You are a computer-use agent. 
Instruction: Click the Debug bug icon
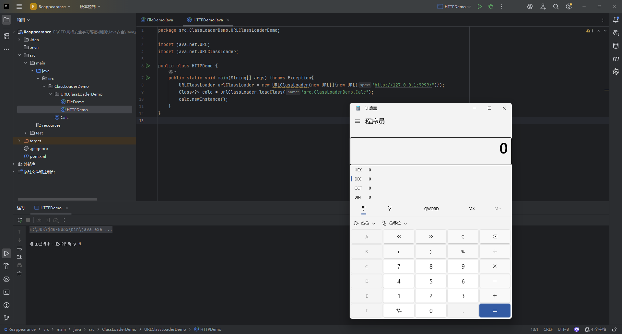click(491, 6)
